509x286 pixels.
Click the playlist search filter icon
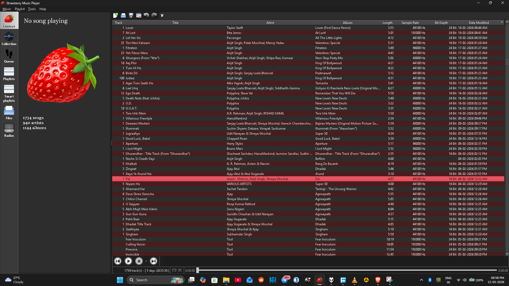click(x=162, y=15)
